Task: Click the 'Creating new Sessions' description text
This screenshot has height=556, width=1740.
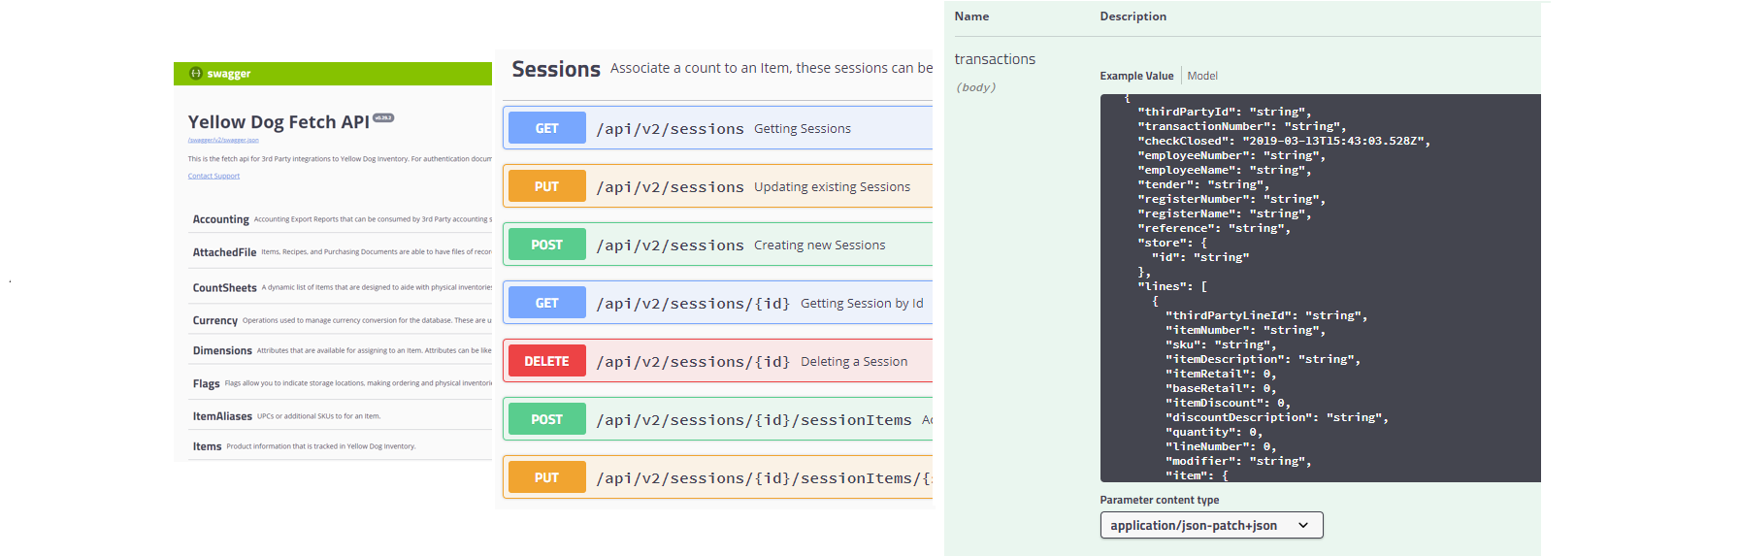Action: pos(820,245)
